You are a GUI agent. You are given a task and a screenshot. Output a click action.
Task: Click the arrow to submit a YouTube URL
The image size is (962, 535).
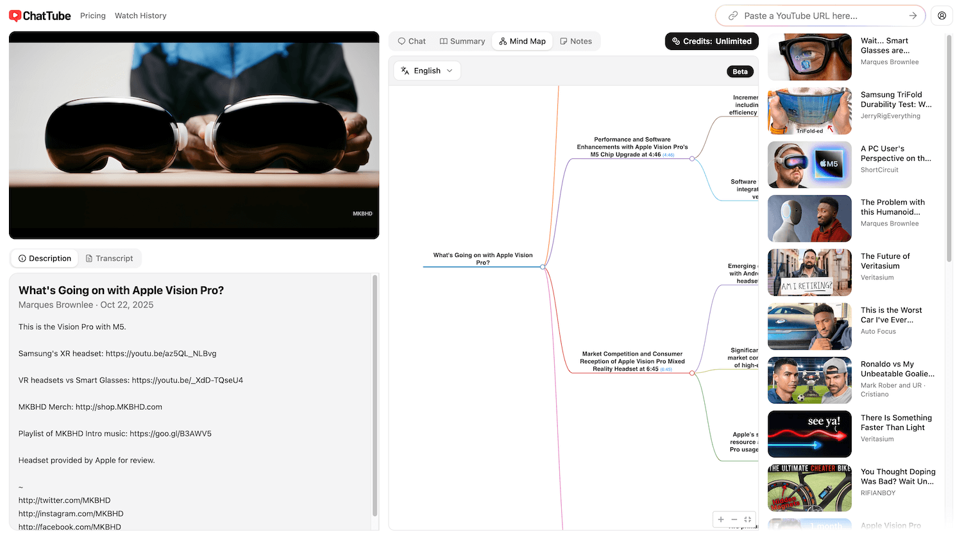tap(914, 15)
